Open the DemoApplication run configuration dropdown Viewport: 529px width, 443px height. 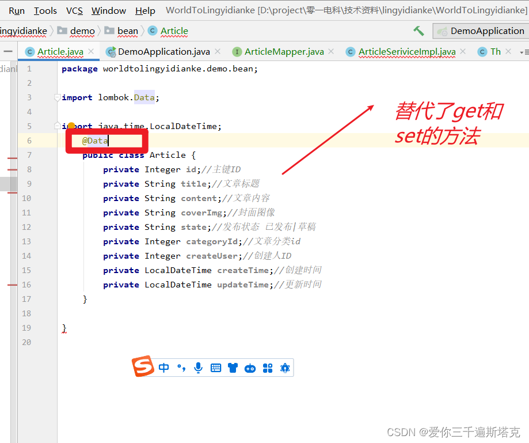[481, 31]
